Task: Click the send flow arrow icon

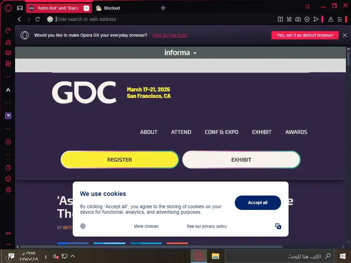Action: click(x=316, y=19)
